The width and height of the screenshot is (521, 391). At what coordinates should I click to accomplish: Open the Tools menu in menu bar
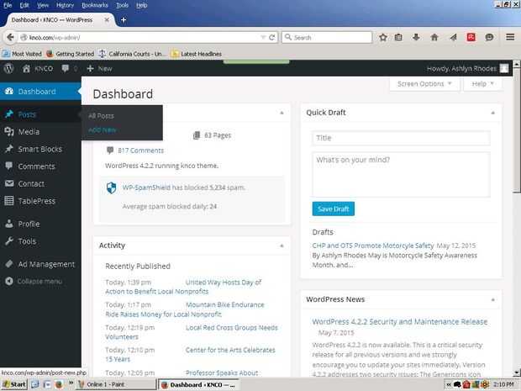[123, 5]
